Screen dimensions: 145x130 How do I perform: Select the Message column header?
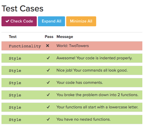tap(65, 37)
